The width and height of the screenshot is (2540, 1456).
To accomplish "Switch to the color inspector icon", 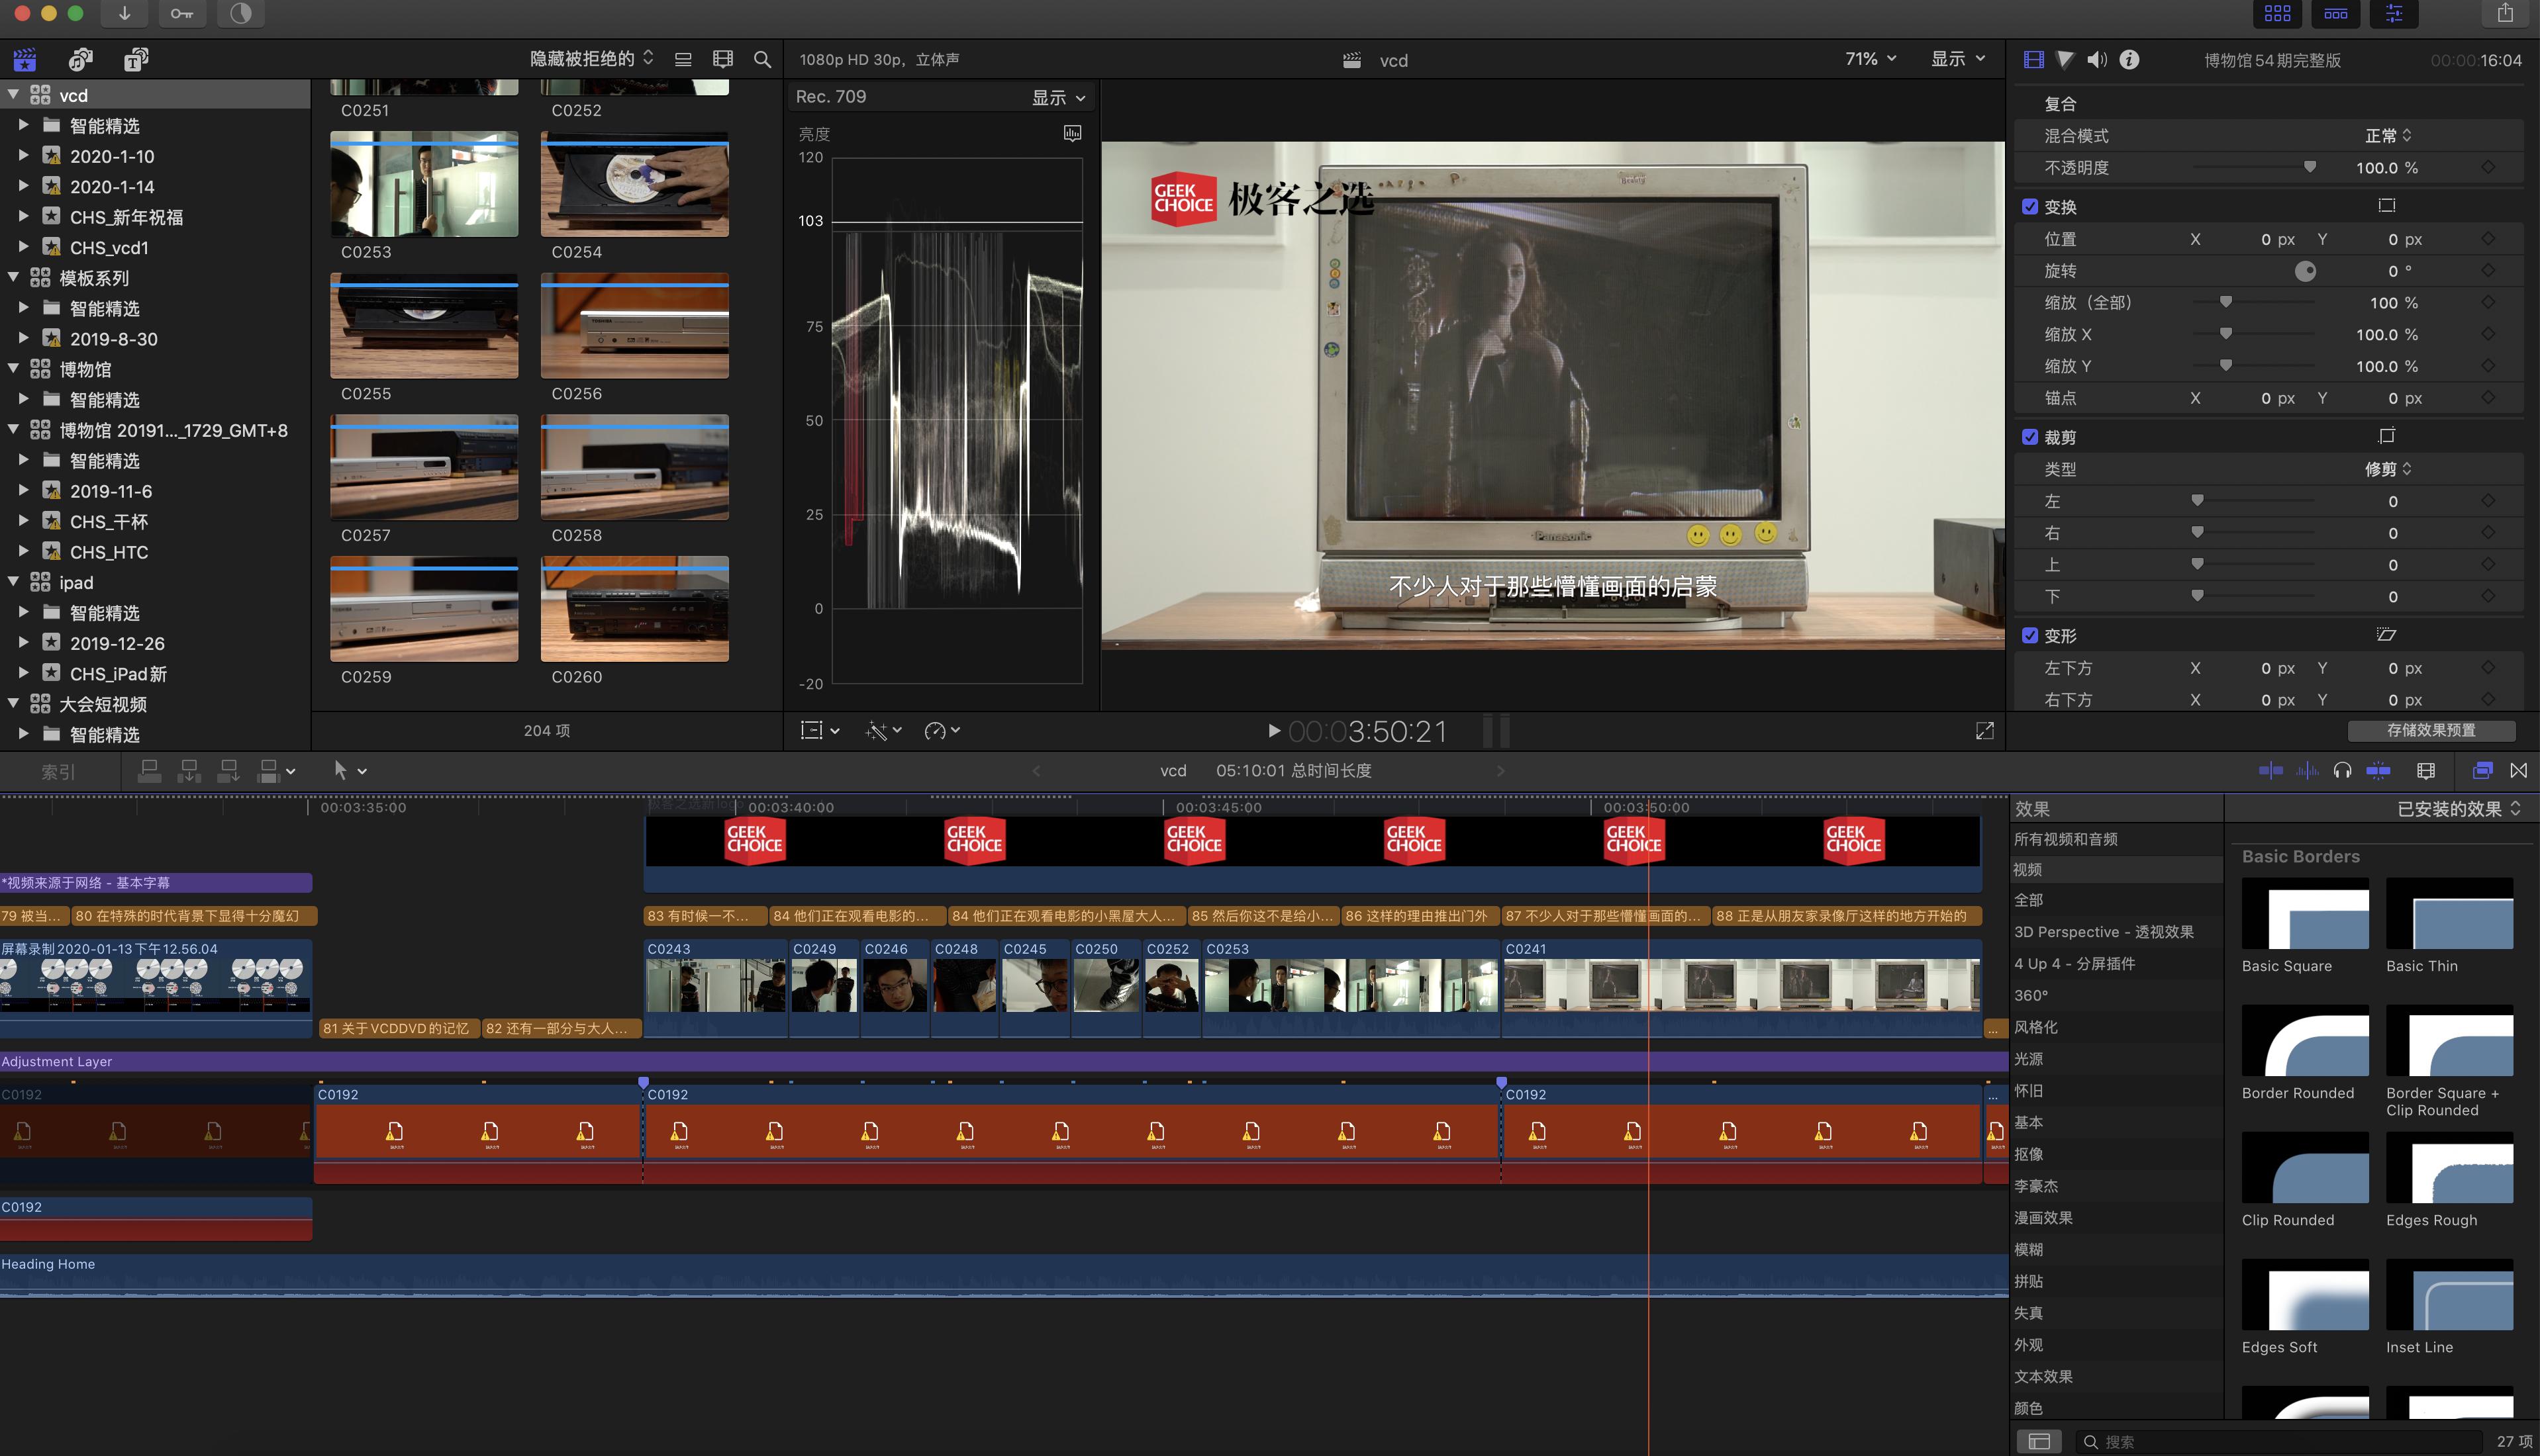I will point(2065,60).
